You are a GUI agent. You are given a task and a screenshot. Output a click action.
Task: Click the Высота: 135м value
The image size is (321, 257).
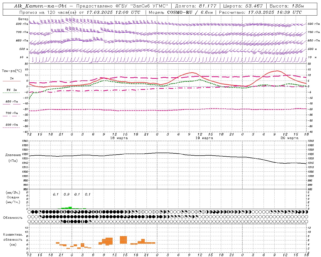click(x=287, y=6)
